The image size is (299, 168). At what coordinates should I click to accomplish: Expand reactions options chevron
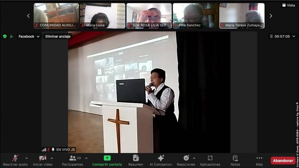point(194,158)
